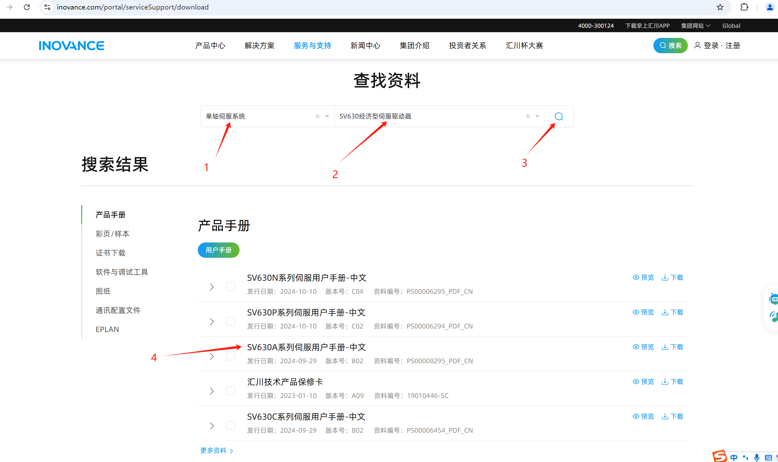Image resolution: width=778 pixels, height=462 pixels.
Task: Click the Sogou input method S icon
Action: pos(720,456)
